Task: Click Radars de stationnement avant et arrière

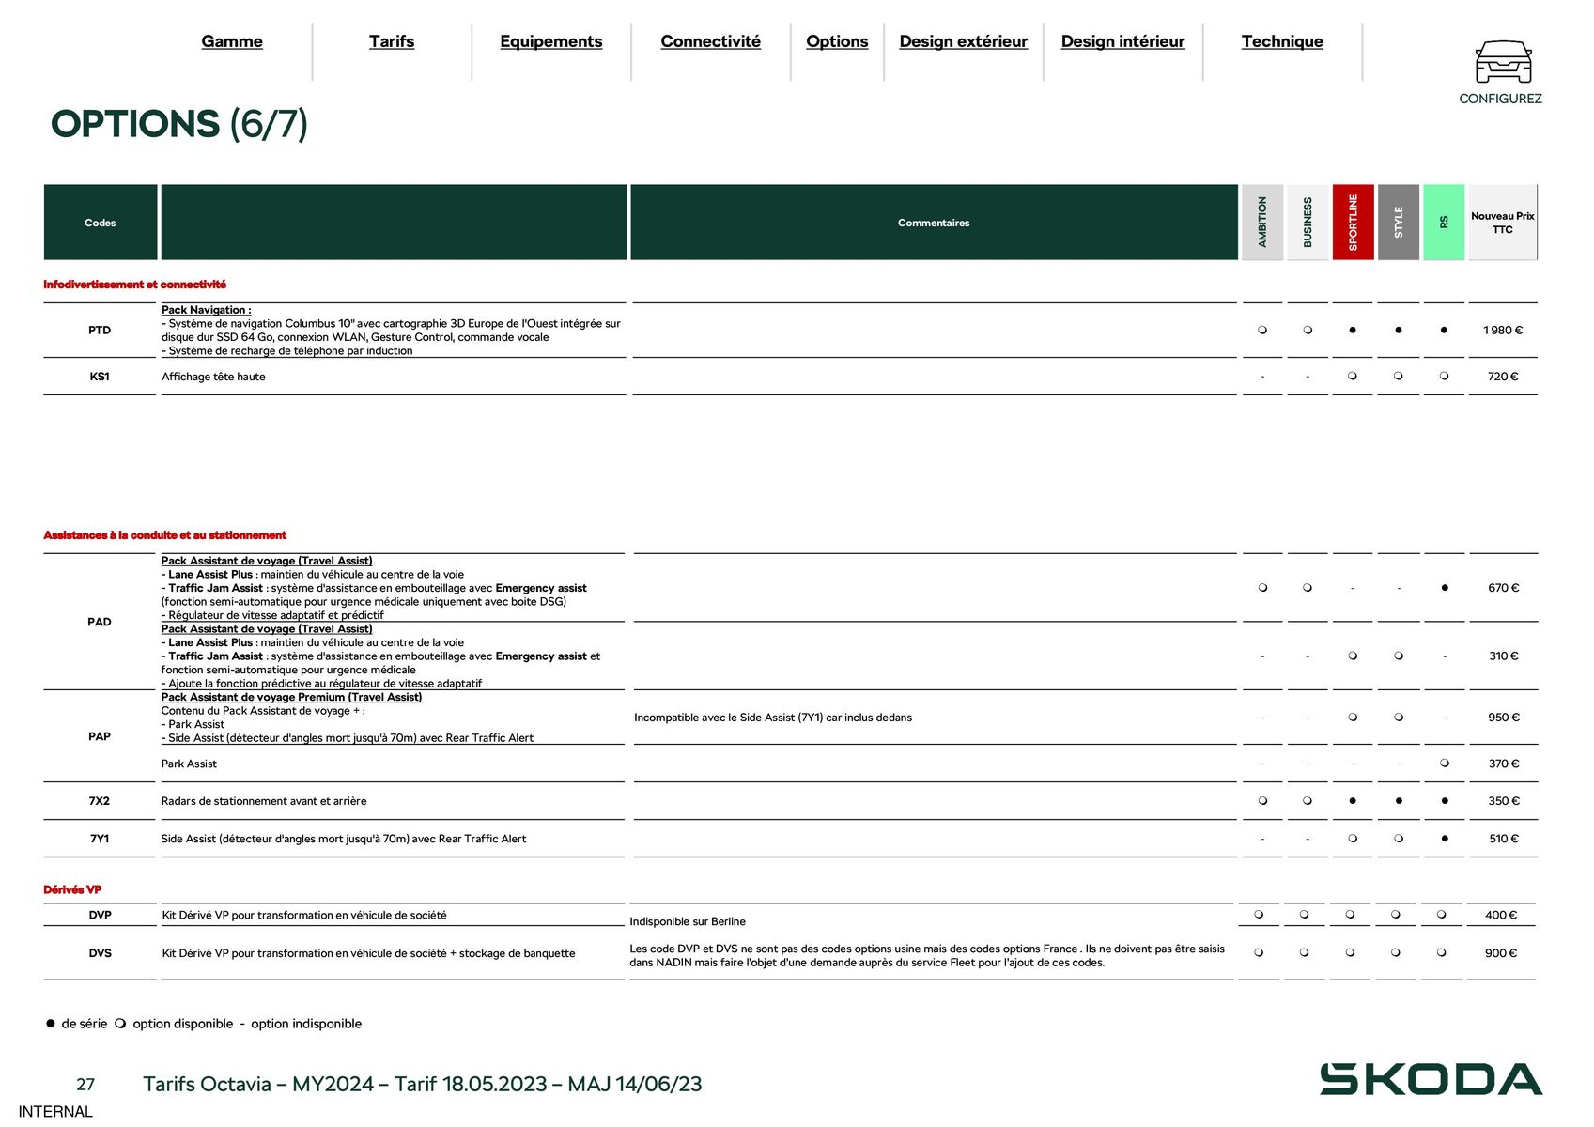Action: tap(264, 801)
